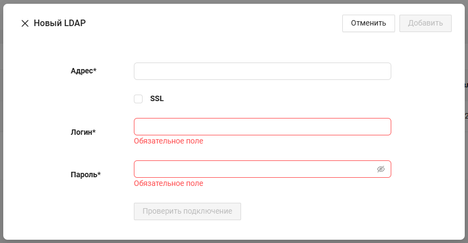
Task: Click Проверить подключение button
Action: [187, 211]
